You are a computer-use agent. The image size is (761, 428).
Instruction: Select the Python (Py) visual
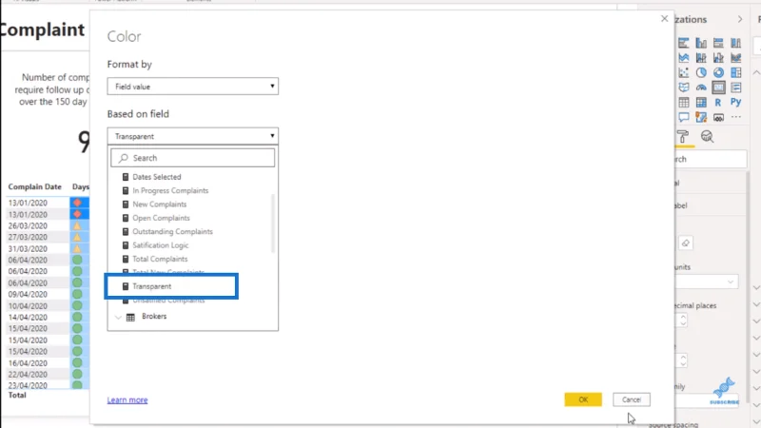(x=735, y=103)
